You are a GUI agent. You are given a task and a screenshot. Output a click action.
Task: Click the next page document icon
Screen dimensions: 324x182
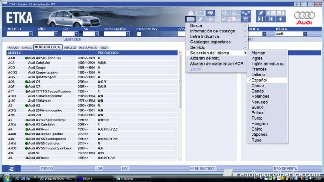[x=281, y=13]
